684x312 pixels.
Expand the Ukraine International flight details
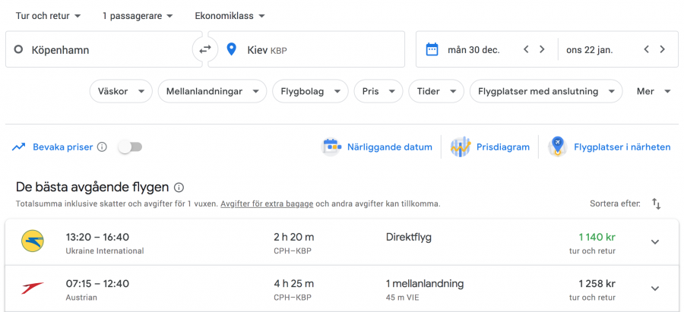(655, 242)
